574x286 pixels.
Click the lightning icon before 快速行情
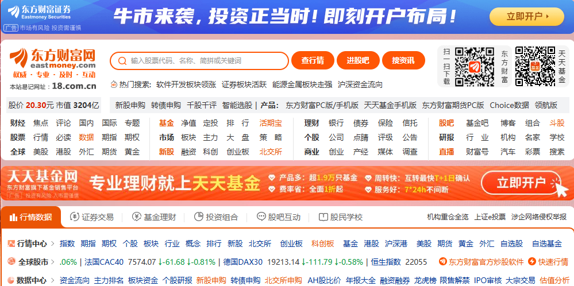click(532, 262)
